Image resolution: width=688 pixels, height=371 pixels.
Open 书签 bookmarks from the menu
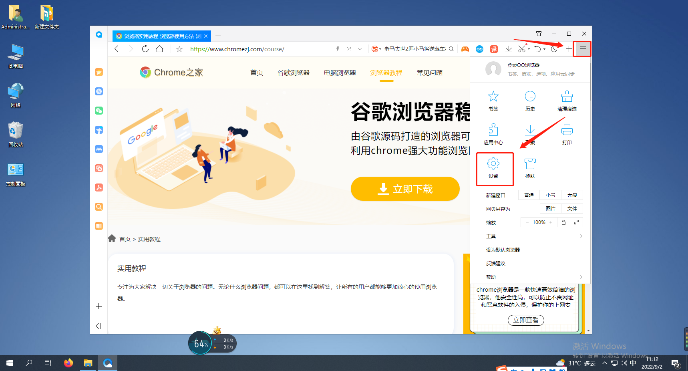(x=493, y=101)
